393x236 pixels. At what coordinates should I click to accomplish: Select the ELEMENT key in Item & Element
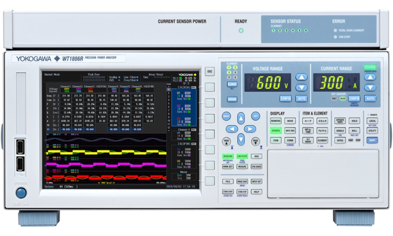click(x=322, y=140)
